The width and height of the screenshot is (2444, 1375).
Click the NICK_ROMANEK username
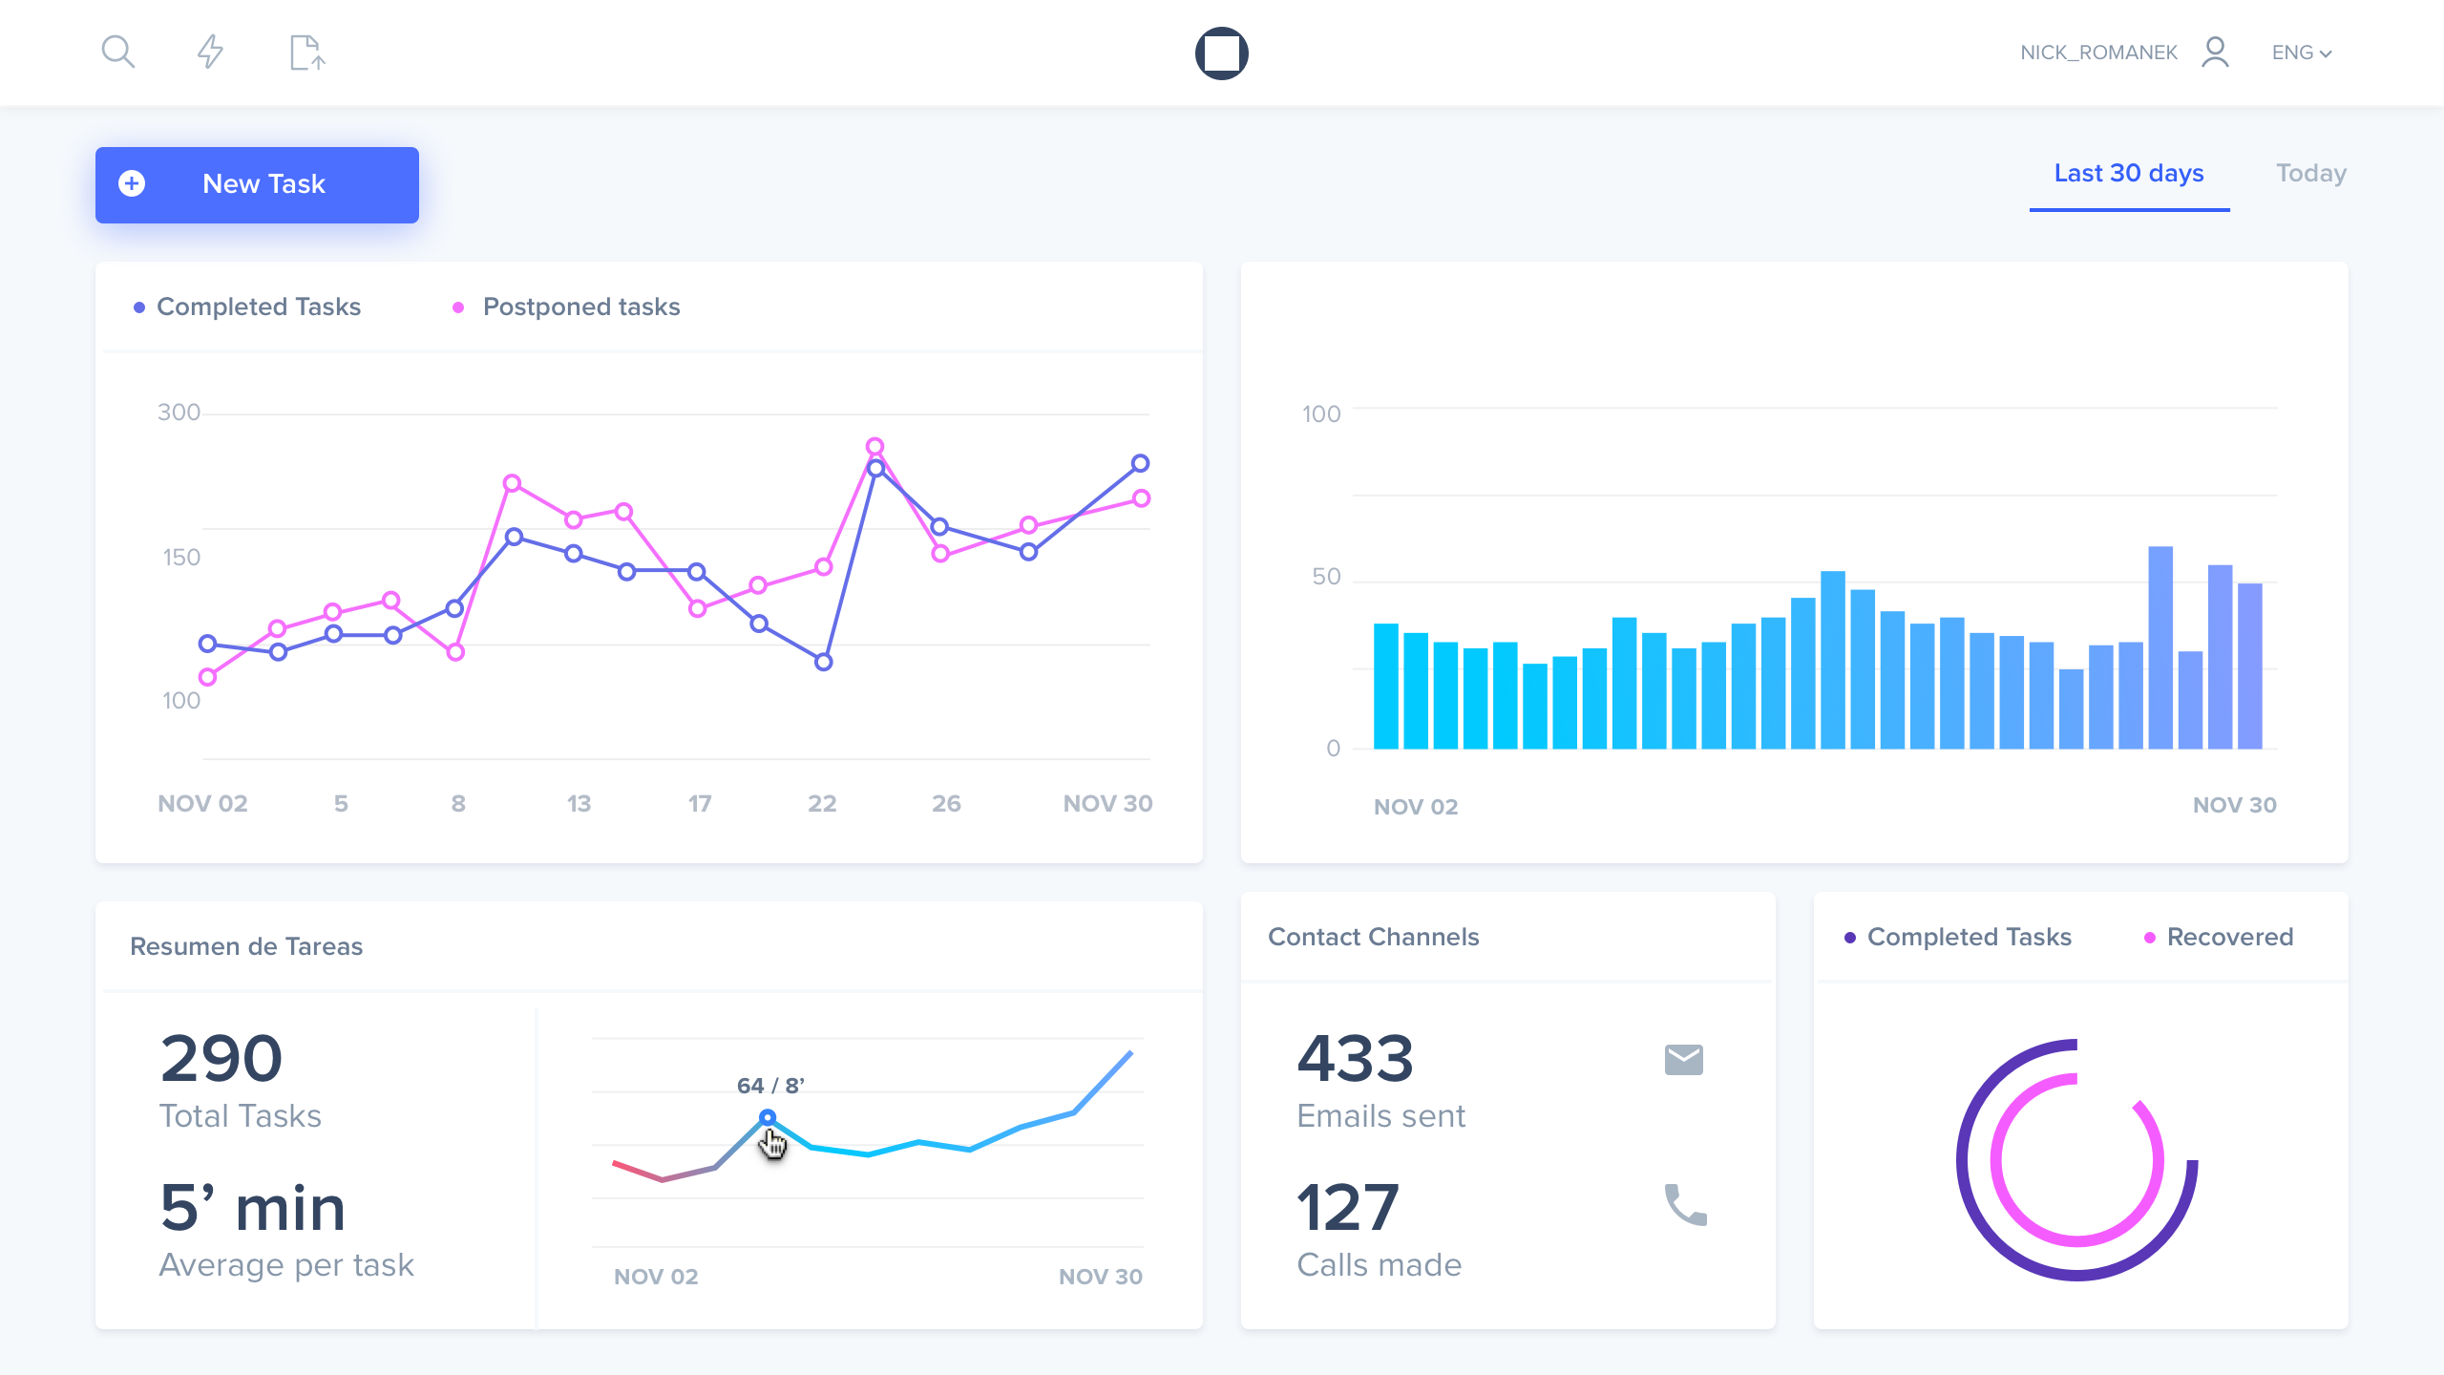(2098, 53)
